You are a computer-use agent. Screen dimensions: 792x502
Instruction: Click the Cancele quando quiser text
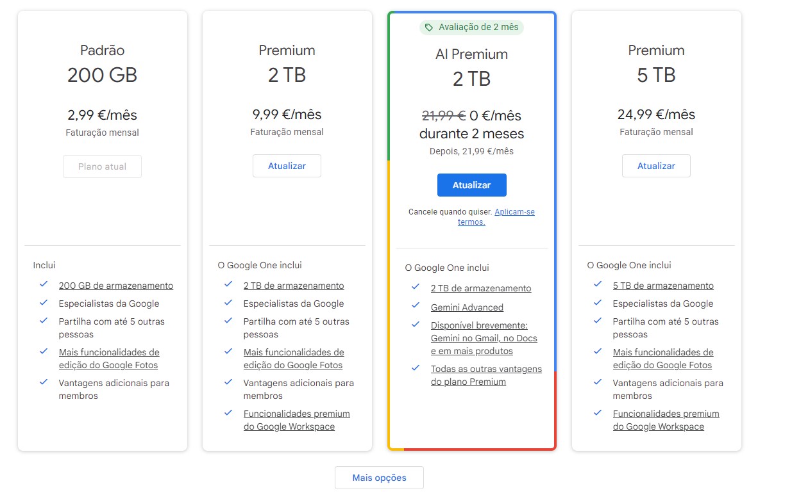tap(450, 212)
